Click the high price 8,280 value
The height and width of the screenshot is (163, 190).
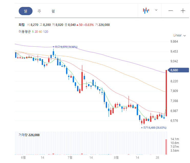47,25
